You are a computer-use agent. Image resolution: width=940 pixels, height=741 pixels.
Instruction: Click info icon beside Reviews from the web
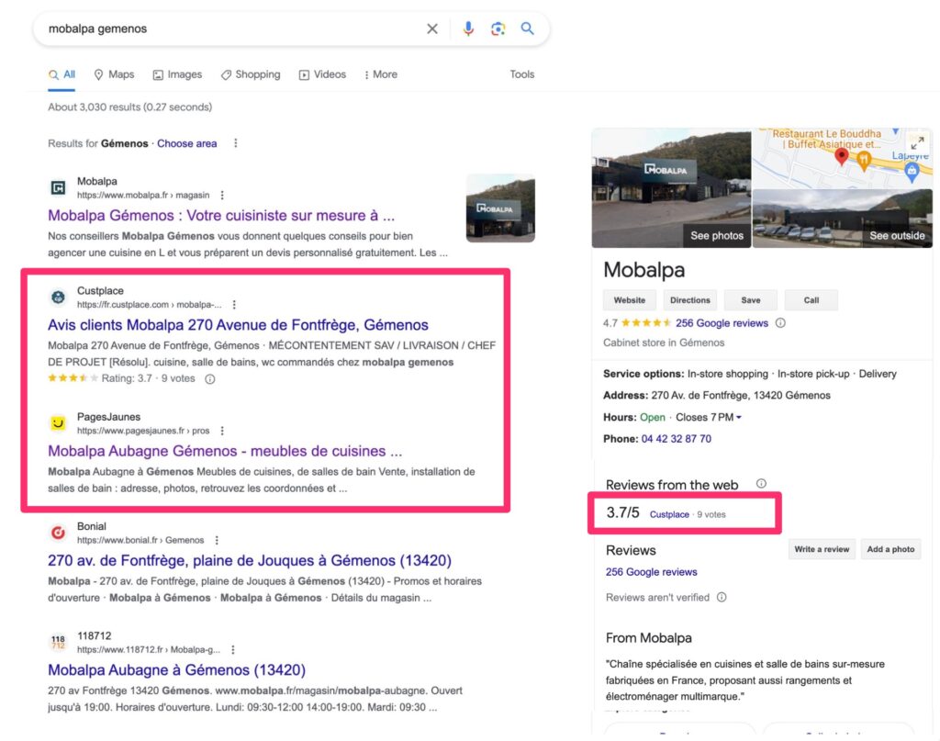[761, 484]
